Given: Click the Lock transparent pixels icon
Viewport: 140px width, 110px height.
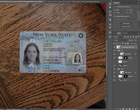Looking at the screenshot, I should tap(118, 43).
